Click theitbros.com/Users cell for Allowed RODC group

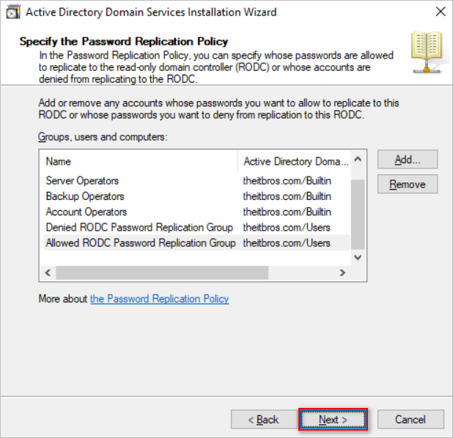pyautogui.click(x=287, y=243)
